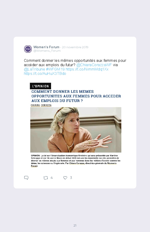Click the heart like icon
Viewport: 150px width, 232px height.
(x=65, y=178)
